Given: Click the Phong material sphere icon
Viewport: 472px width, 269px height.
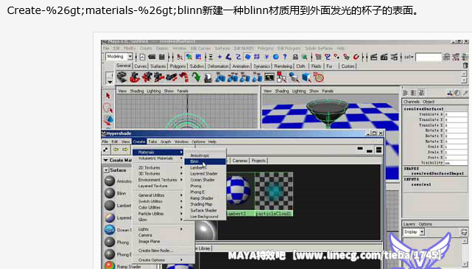Looking at the screenshot, I should [x=110, y=242].
